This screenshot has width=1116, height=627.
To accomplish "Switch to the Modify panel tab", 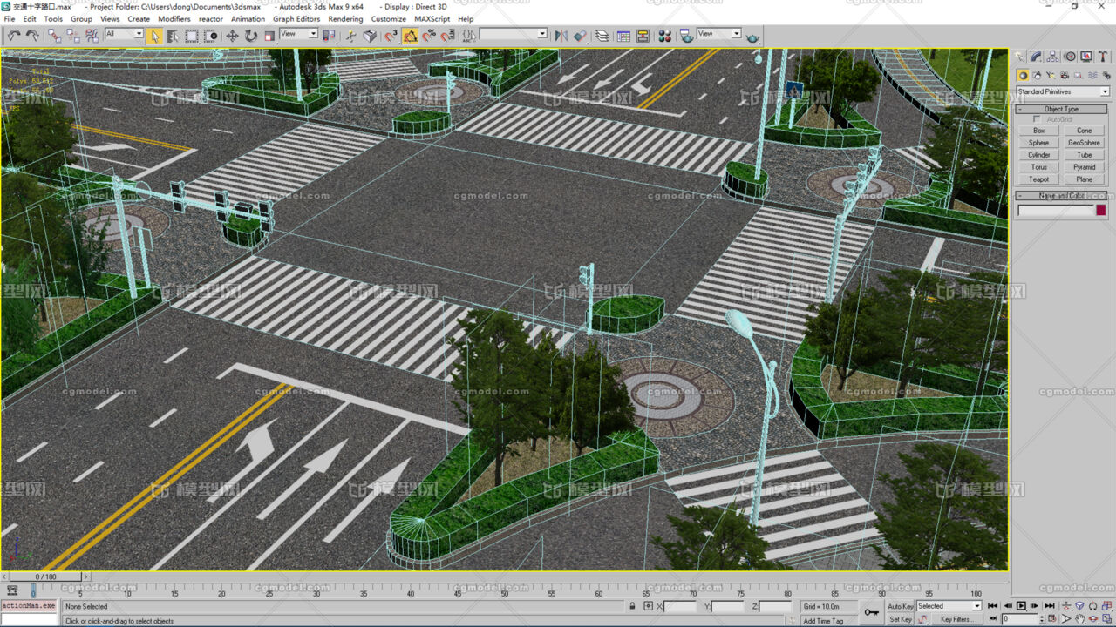I will tap(1036, 57).
